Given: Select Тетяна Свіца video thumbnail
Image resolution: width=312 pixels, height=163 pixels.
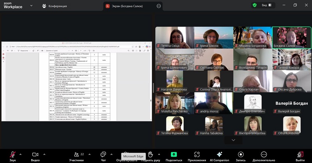Looking at the screenshot, I should pyautogui.click(x=174, y=37).
